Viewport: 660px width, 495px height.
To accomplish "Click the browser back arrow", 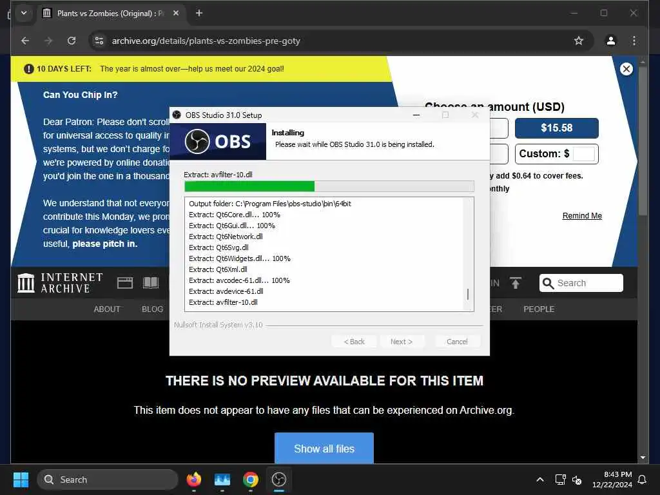I will (x=25, y=41).
